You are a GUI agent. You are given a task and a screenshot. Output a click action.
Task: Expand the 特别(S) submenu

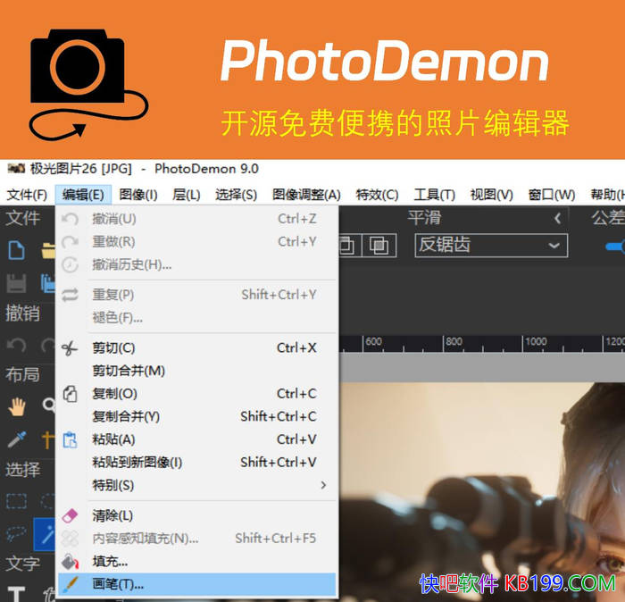[x=197, y=485]
